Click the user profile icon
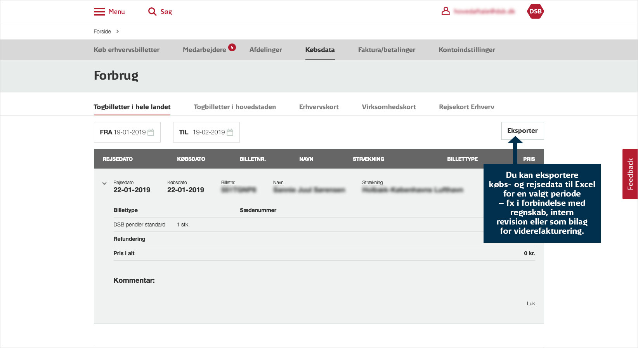 click(446, 11)
